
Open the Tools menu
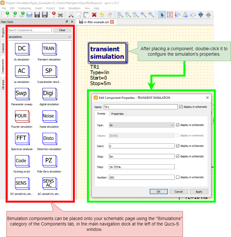(x=62, y=8)
